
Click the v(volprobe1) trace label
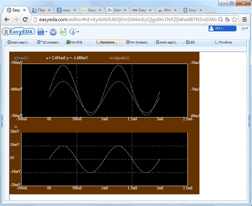119,58
